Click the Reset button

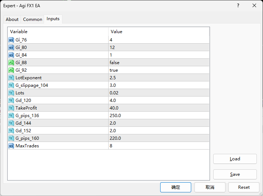[244, 187]
